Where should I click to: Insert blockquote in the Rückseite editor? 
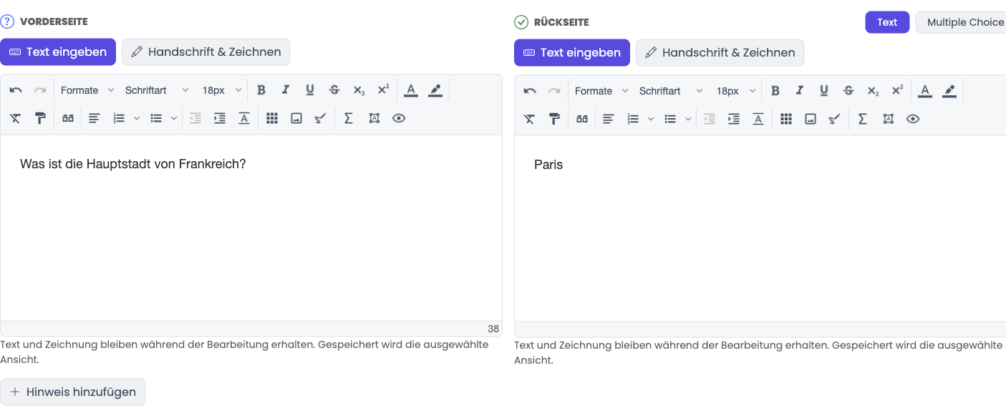(582, 119)
